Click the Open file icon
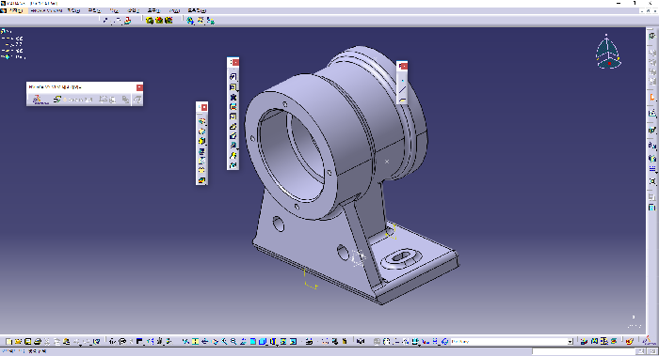659x356 pixels. point(18,342)
